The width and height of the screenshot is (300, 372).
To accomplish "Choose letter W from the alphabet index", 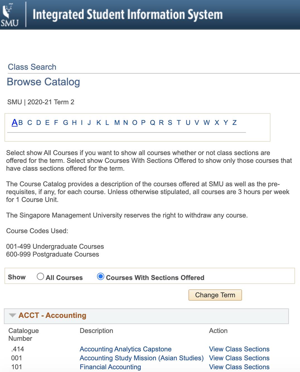I will (207, 123).
